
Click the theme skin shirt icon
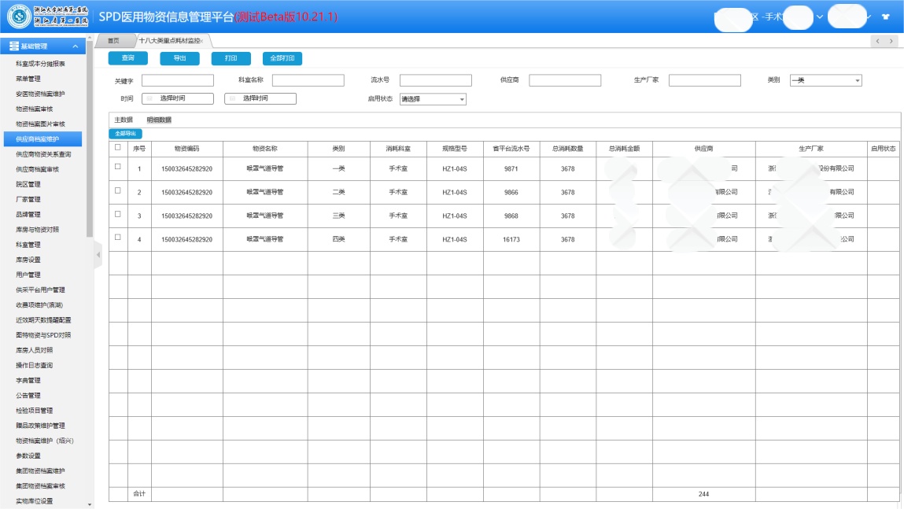[886, 17]
